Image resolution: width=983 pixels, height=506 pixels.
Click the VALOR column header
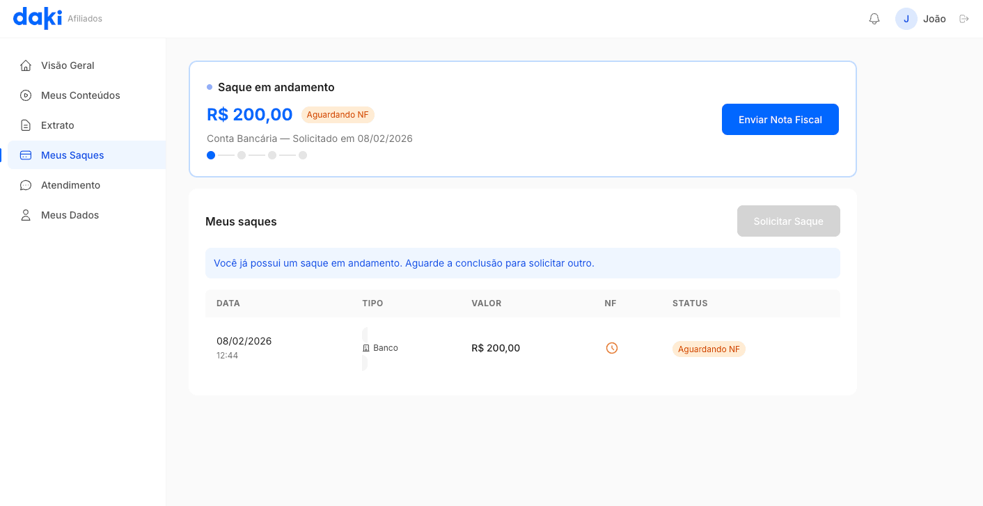click(x=487, y=303)
